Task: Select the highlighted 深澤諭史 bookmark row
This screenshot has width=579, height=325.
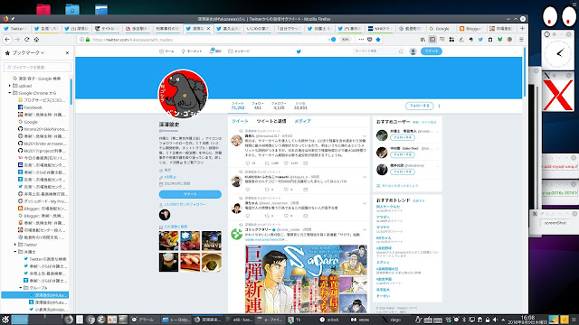Action: tap(35, 295)
